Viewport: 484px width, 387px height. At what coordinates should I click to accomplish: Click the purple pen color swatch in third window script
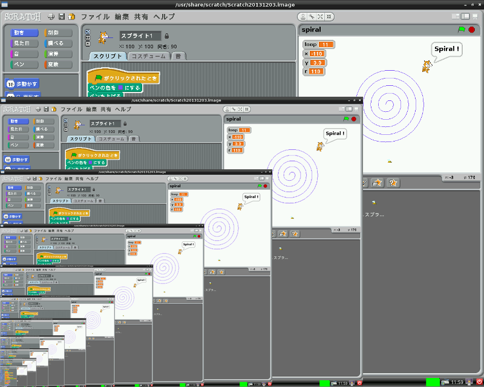68,218
